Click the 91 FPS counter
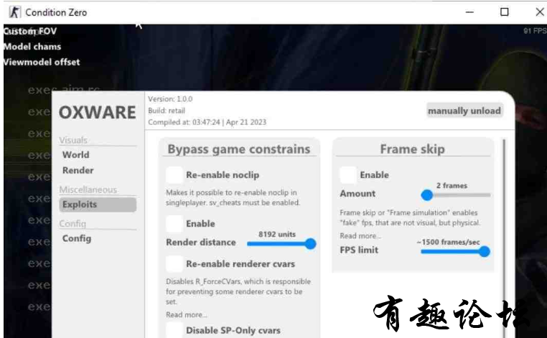Image resolution: width=547 pixels, height=338 pixels. tap(535, 31)
